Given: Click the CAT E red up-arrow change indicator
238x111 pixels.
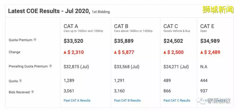Looking at the screenshot, I should [202, 52].
